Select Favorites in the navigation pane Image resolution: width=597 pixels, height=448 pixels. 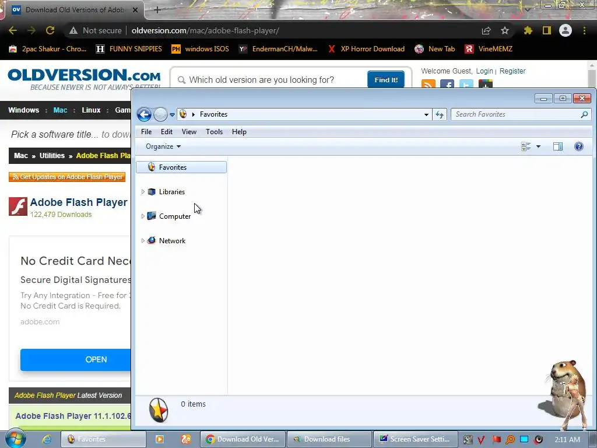point(181,167)
